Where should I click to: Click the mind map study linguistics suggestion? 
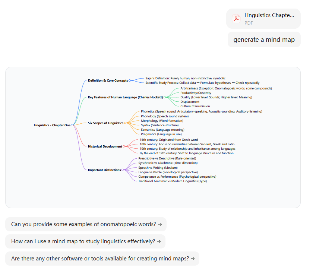click(85, 241)
